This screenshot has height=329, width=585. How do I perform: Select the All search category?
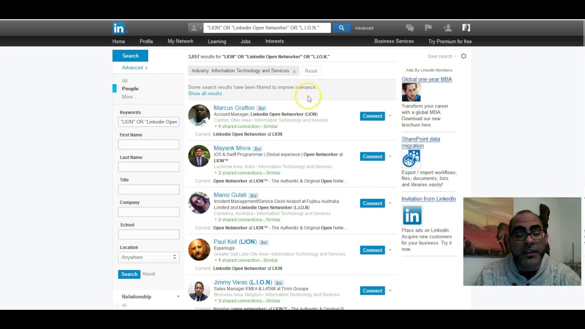[125, 81]
